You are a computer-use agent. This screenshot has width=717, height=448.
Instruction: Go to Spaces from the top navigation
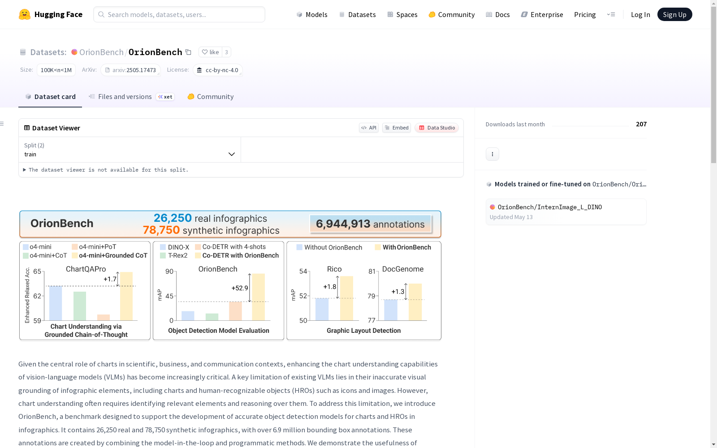[x=402, y=14]
